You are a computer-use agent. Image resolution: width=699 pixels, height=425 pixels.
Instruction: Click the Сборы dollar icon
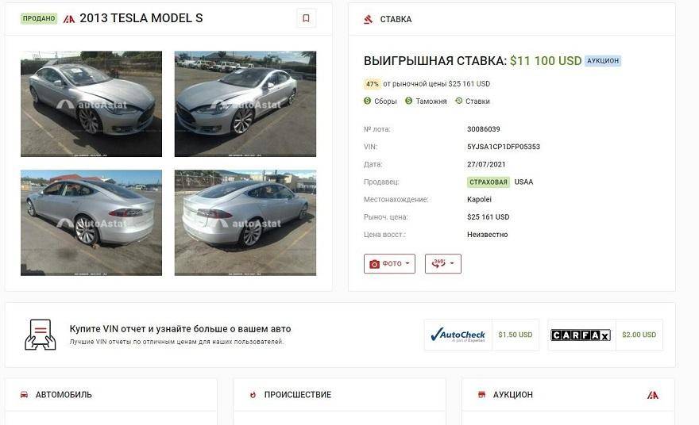click(x=368, y=101)
